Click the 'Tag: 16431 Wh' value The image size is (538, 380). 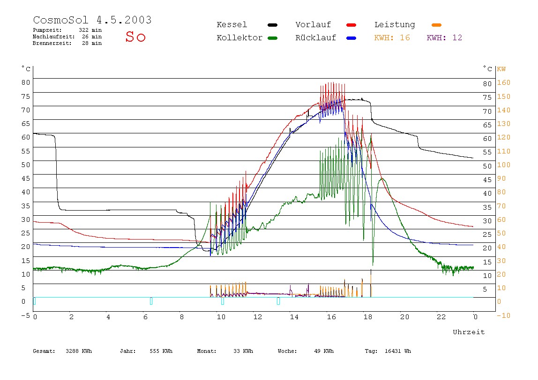[388, 351]
